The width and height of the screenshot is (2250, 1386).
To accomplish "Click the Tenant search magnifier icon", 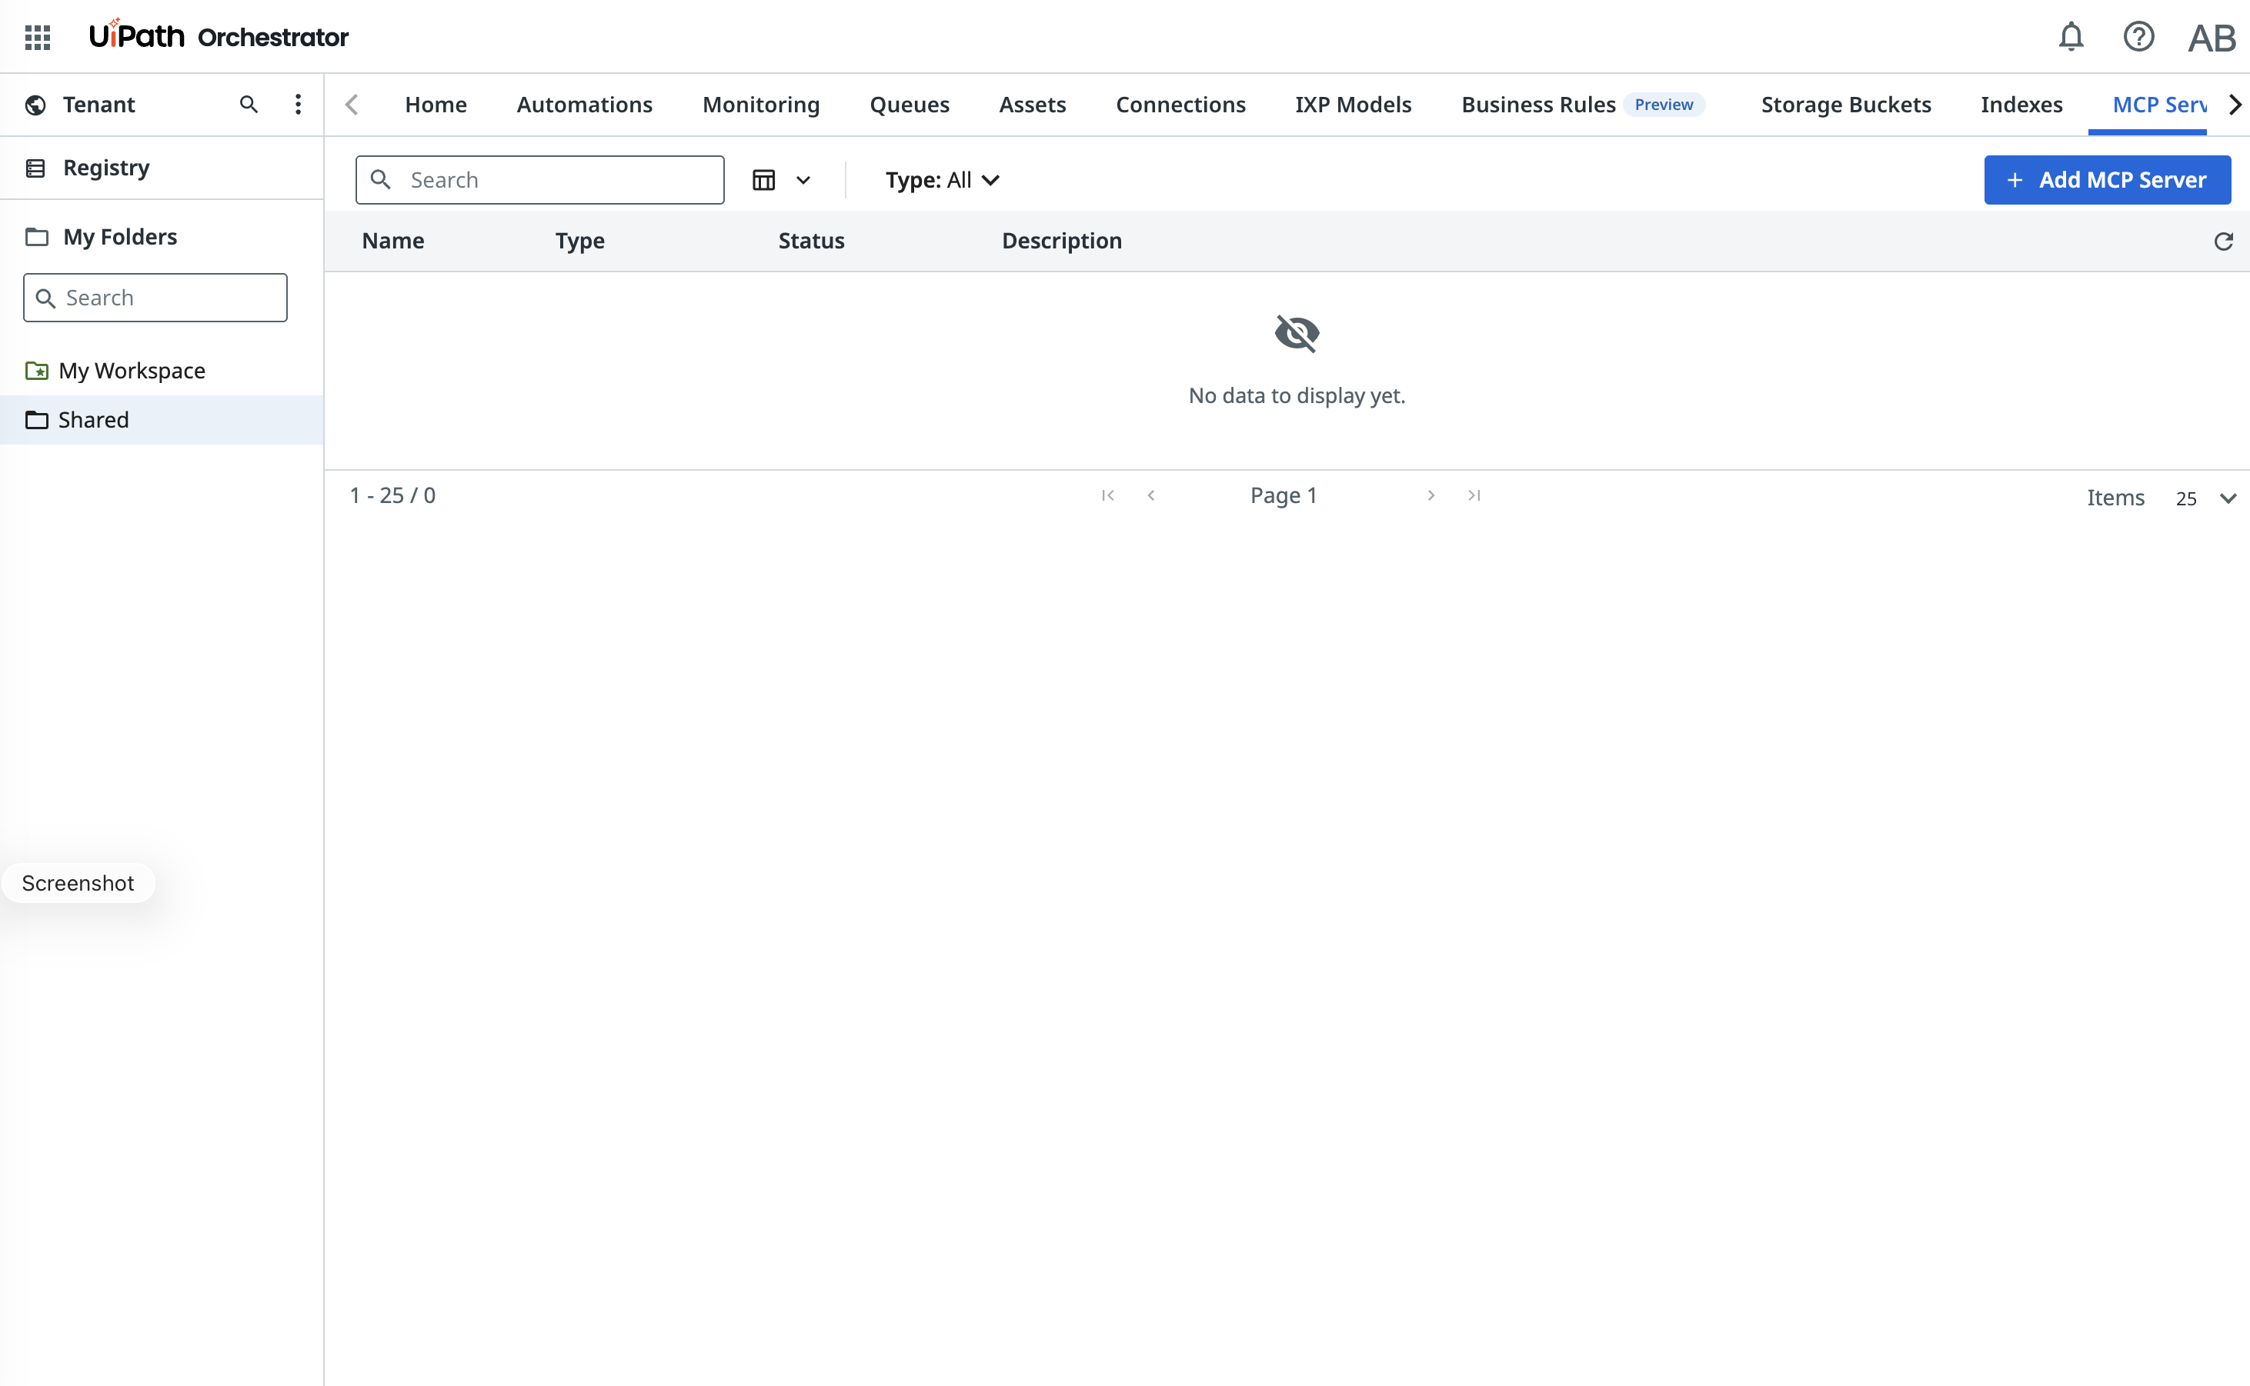I will [x=249, y=105].
